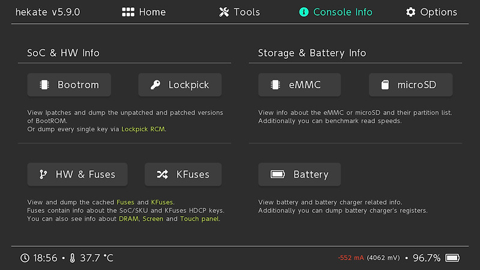
Task: Launch Lockpick via key button
Action: coord(180,85)
